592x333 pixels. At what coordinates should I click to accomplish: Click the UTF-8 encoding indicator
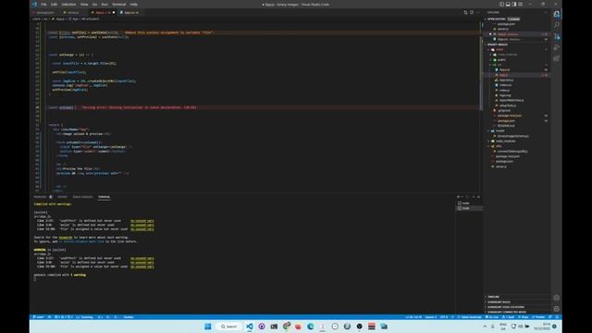(x=444, y=317)
